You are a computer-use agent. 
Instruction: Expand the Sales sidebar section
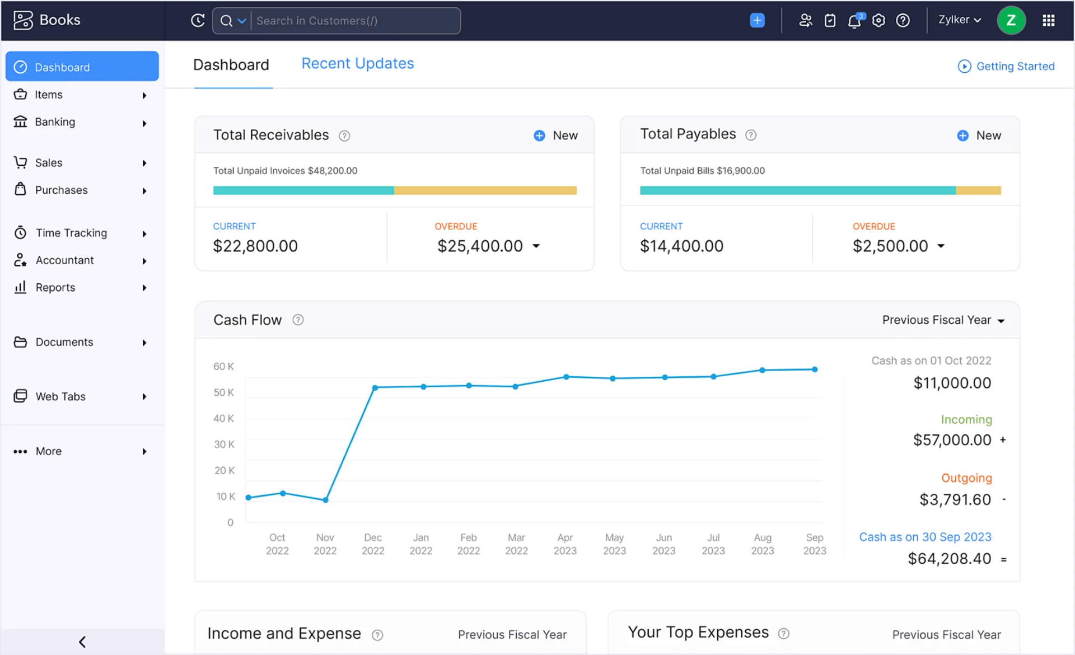[48, 162]
